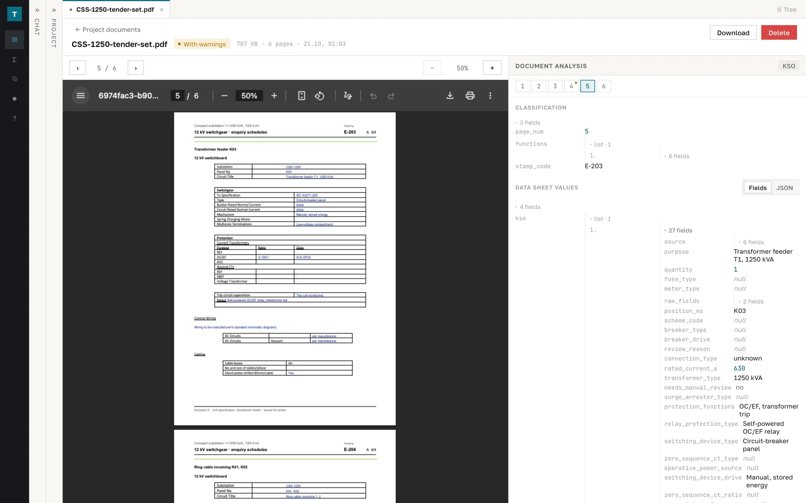Switch data sheet view to Fields
The height and width of the screenshot is (503, 806).
(x=757, y=188)
